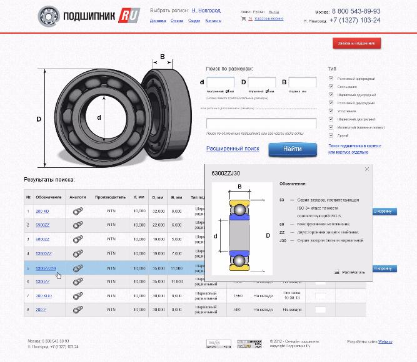Click the blue Найти search button
This screenshot has width=417, height=362.
coord(293,149)
